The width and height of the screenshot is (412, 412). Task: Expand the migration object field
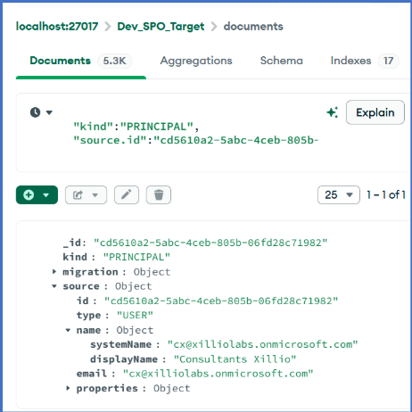pyautogui.click(x=54, y=271)
